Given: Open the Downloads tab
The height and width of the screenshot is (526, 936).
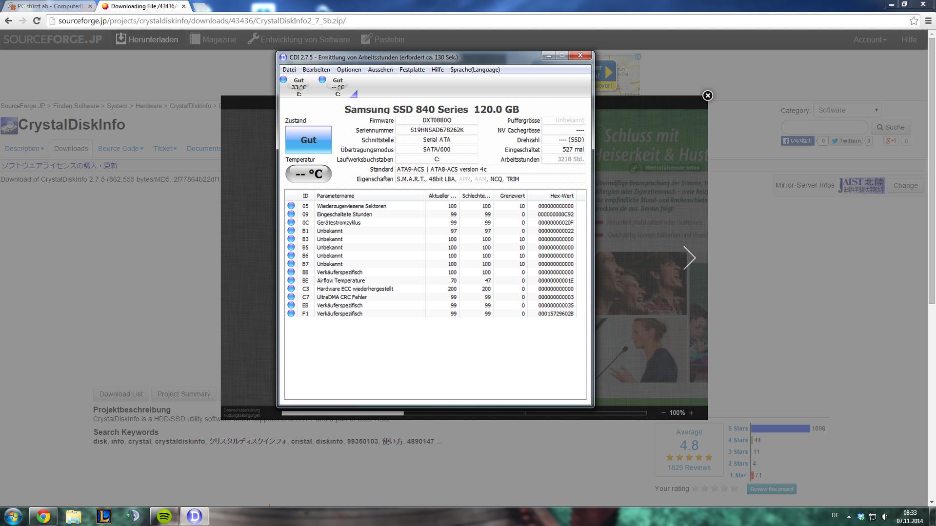Looking at the screenshot, I should tap(71, 149).
